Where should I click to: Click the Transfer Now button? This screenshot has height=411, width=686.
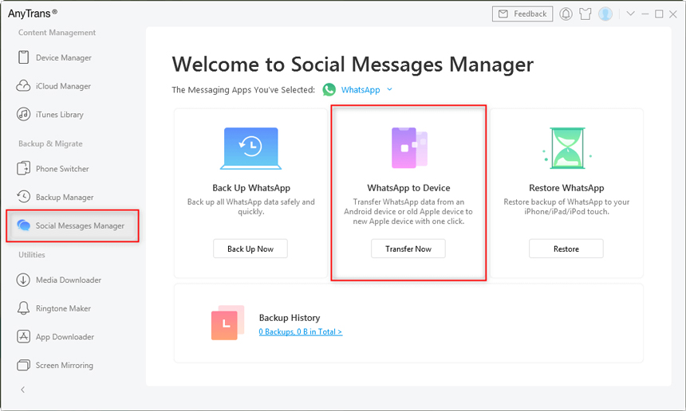click(x=408, y=249)
